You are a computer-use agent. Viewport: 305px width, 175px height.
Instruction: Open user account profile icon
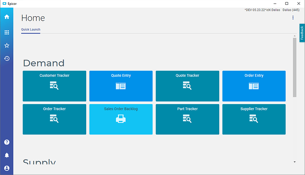[x=7, y=168]
